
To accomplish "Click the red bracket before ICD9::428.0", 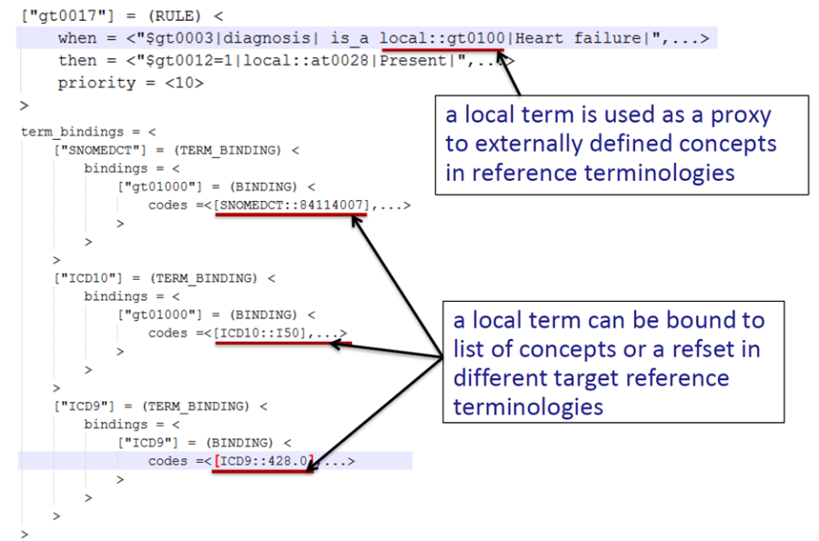I will (x=217, y=461).
